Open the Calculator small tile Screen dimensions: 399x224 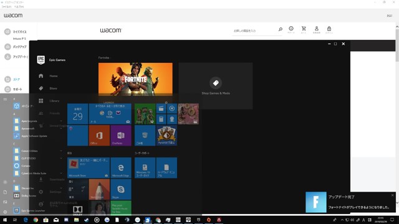161,119
